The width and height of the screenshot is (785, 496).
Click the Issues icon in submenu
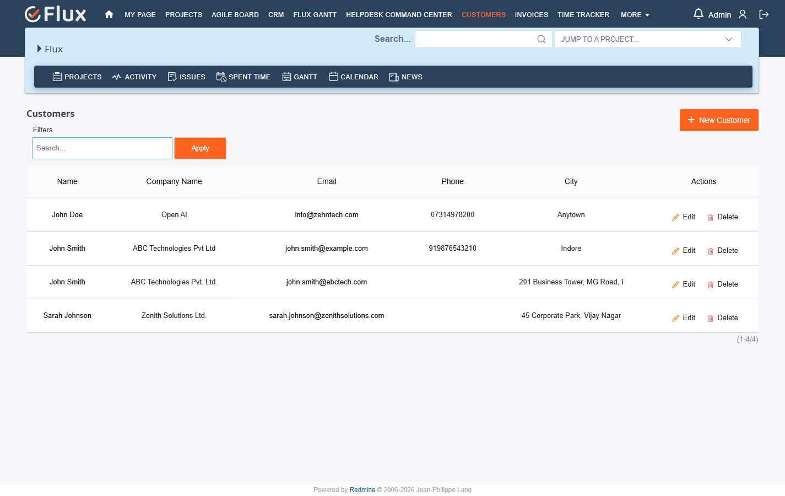172,77
